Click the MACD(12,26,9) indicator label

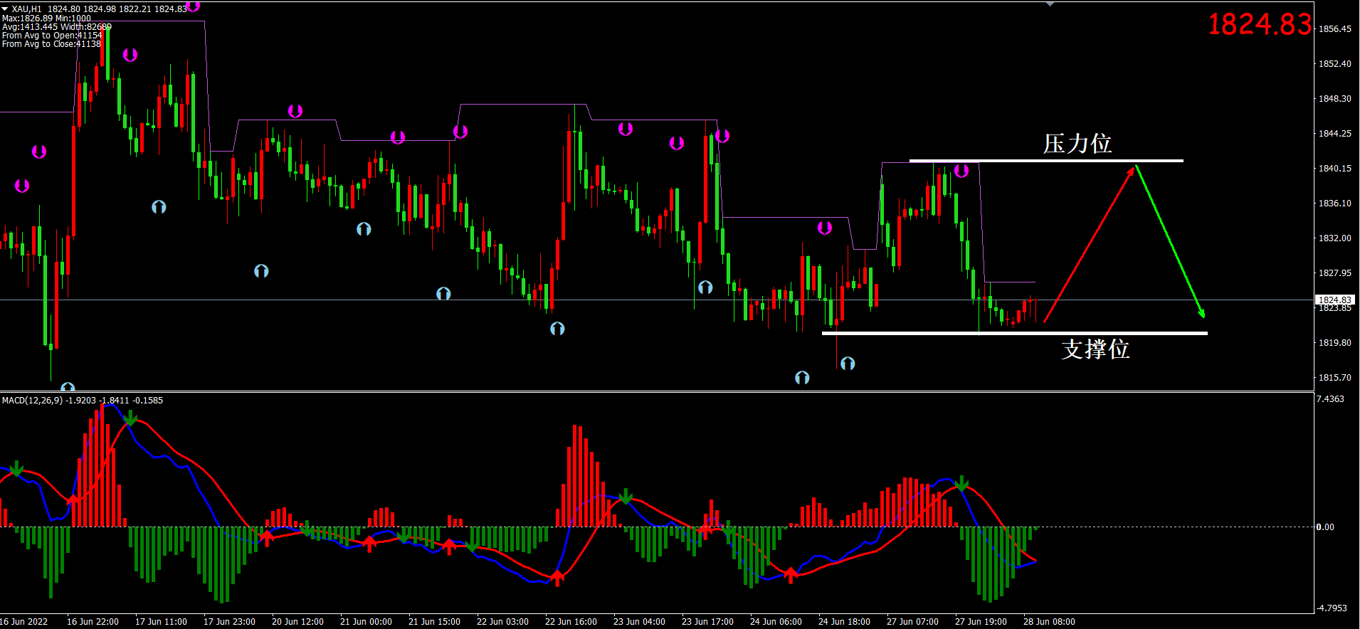point(82,401)
